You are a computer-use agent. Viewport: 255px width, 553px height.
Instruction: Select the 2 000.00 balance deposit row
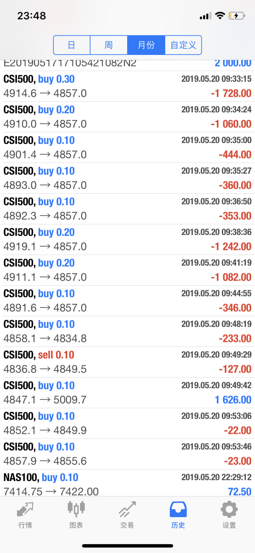pos(127,63)
